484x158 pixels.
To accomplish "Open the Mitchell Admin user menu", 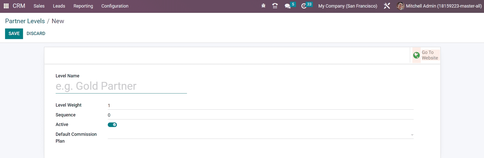I will 444,6.
